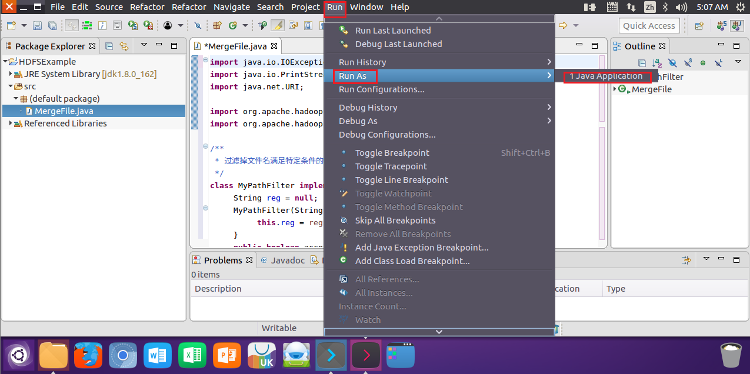Click the Open Perspective icon
Screen dimensions: 750x374
pos(699,26)
